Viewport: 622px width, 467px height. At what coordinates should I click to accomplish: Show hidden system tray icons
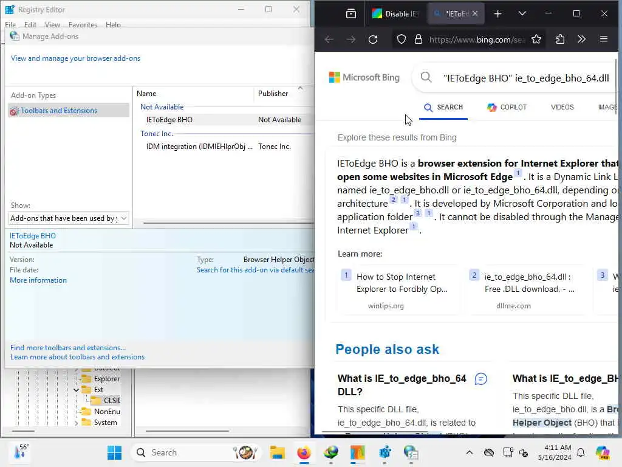[470, 452]
